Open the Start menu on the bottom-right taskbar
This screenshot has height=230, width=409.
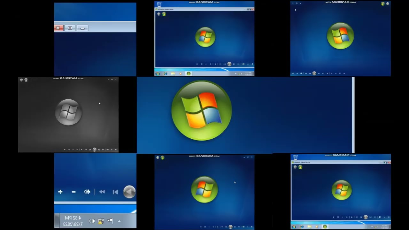[x=294, y=227]
